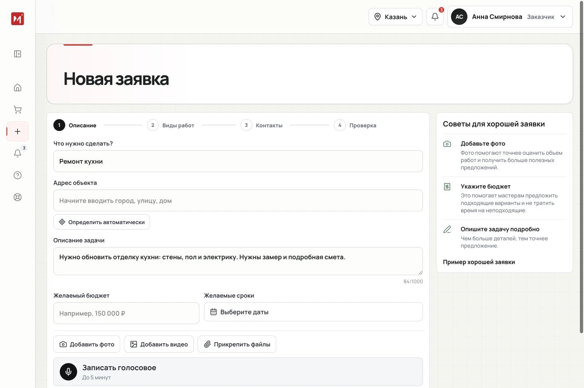
Task: Open the support lifebuoy icon
Action: [x=17, y=197]
